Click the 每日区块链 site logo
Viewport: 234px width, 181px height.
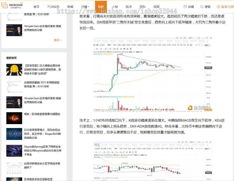pyautogui.click(x=12, y=5)
